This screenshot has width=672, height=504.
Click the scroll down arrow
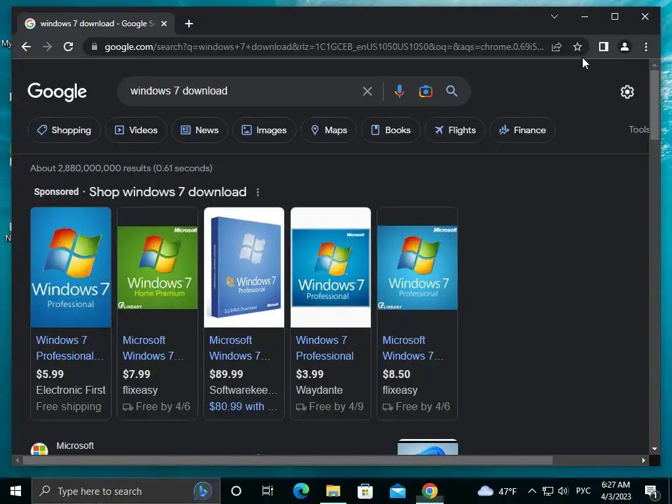click(x=654, y=449)
